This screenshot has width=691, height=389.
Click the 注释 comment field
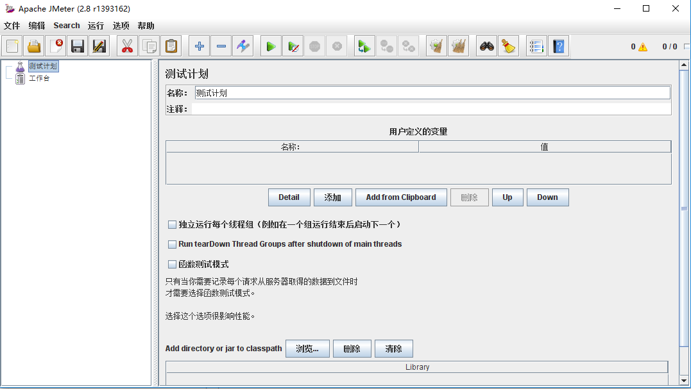pyautogui.click(x=431, y=109)
